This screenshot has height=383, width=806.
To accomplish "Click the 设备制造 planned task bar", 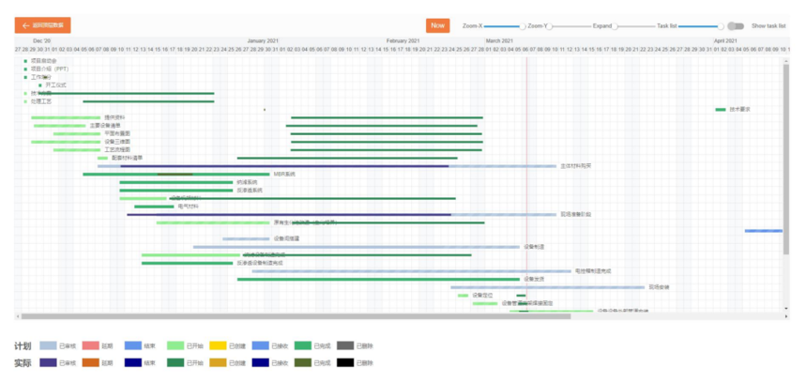I will (357, 247).
